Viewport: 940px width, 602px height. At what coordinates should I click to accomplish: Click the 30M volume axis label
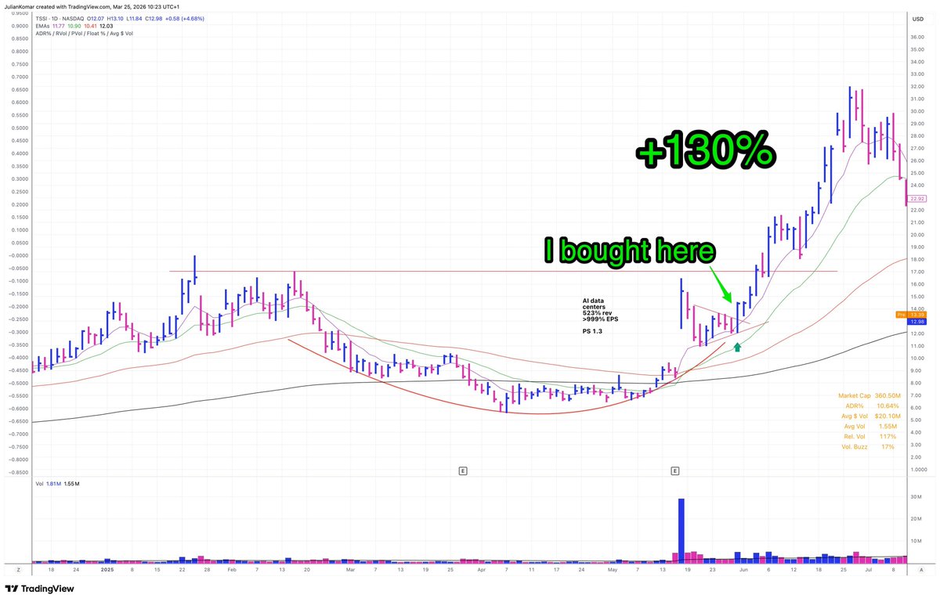pyautogui.click(x=915, y=497)
